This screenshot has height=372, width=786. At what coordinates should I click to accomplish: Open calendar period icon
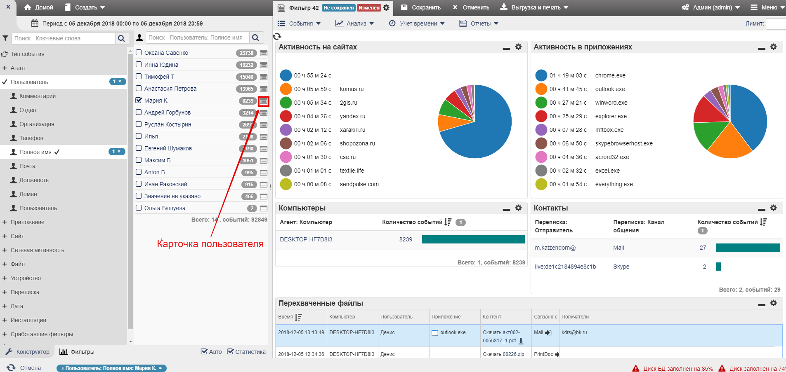click(x=35, y=23)
